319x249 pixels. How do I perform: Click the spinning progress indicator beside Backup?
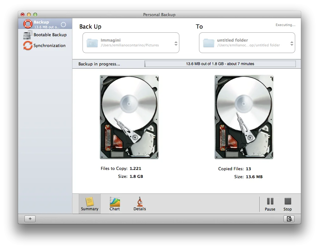point(63,24)
